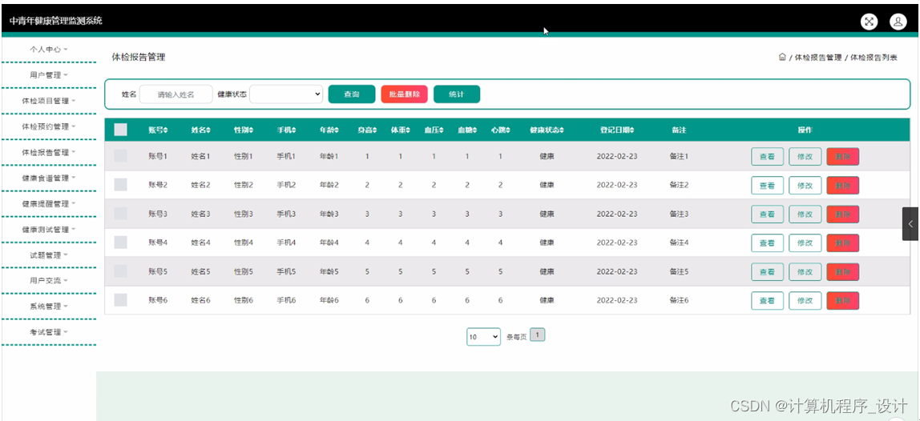Focus the 姓名 search input field
The width and height of the screenshot is (920, 421).
(176, 94)
